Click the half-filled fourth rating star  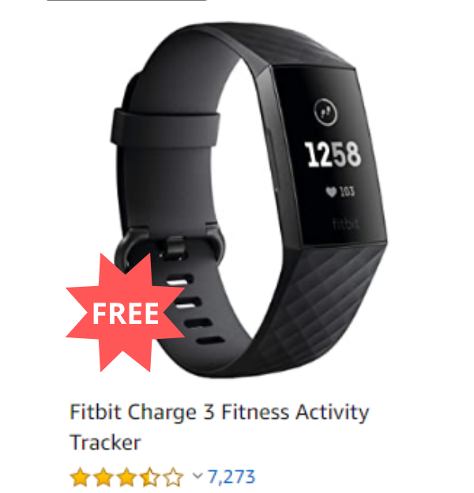click(x=149, y=477)
